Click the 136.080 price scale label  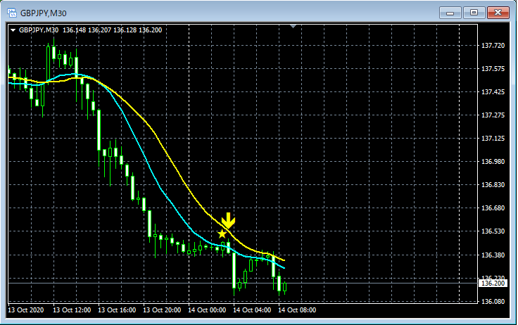click(493, 301)
